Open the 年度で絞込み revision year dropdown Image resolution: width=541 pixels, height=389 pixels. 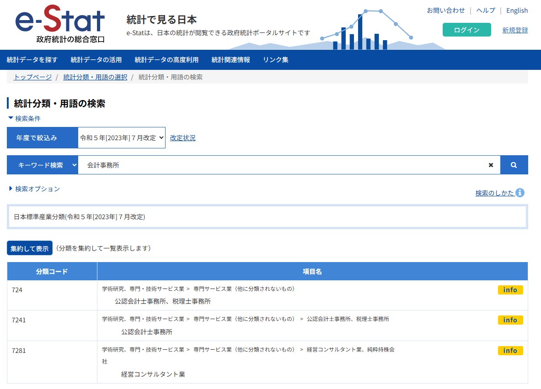pos(121,138)
